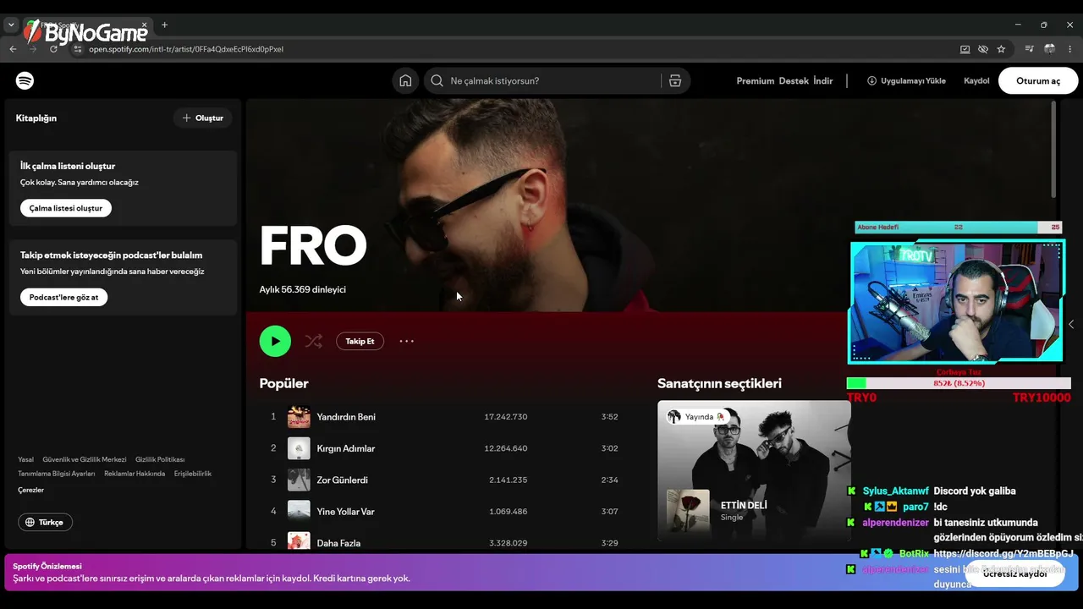Viewport: 1083px width, 609px height.
Task: View site information icon in address bar
Action: (x=77, y=49)
